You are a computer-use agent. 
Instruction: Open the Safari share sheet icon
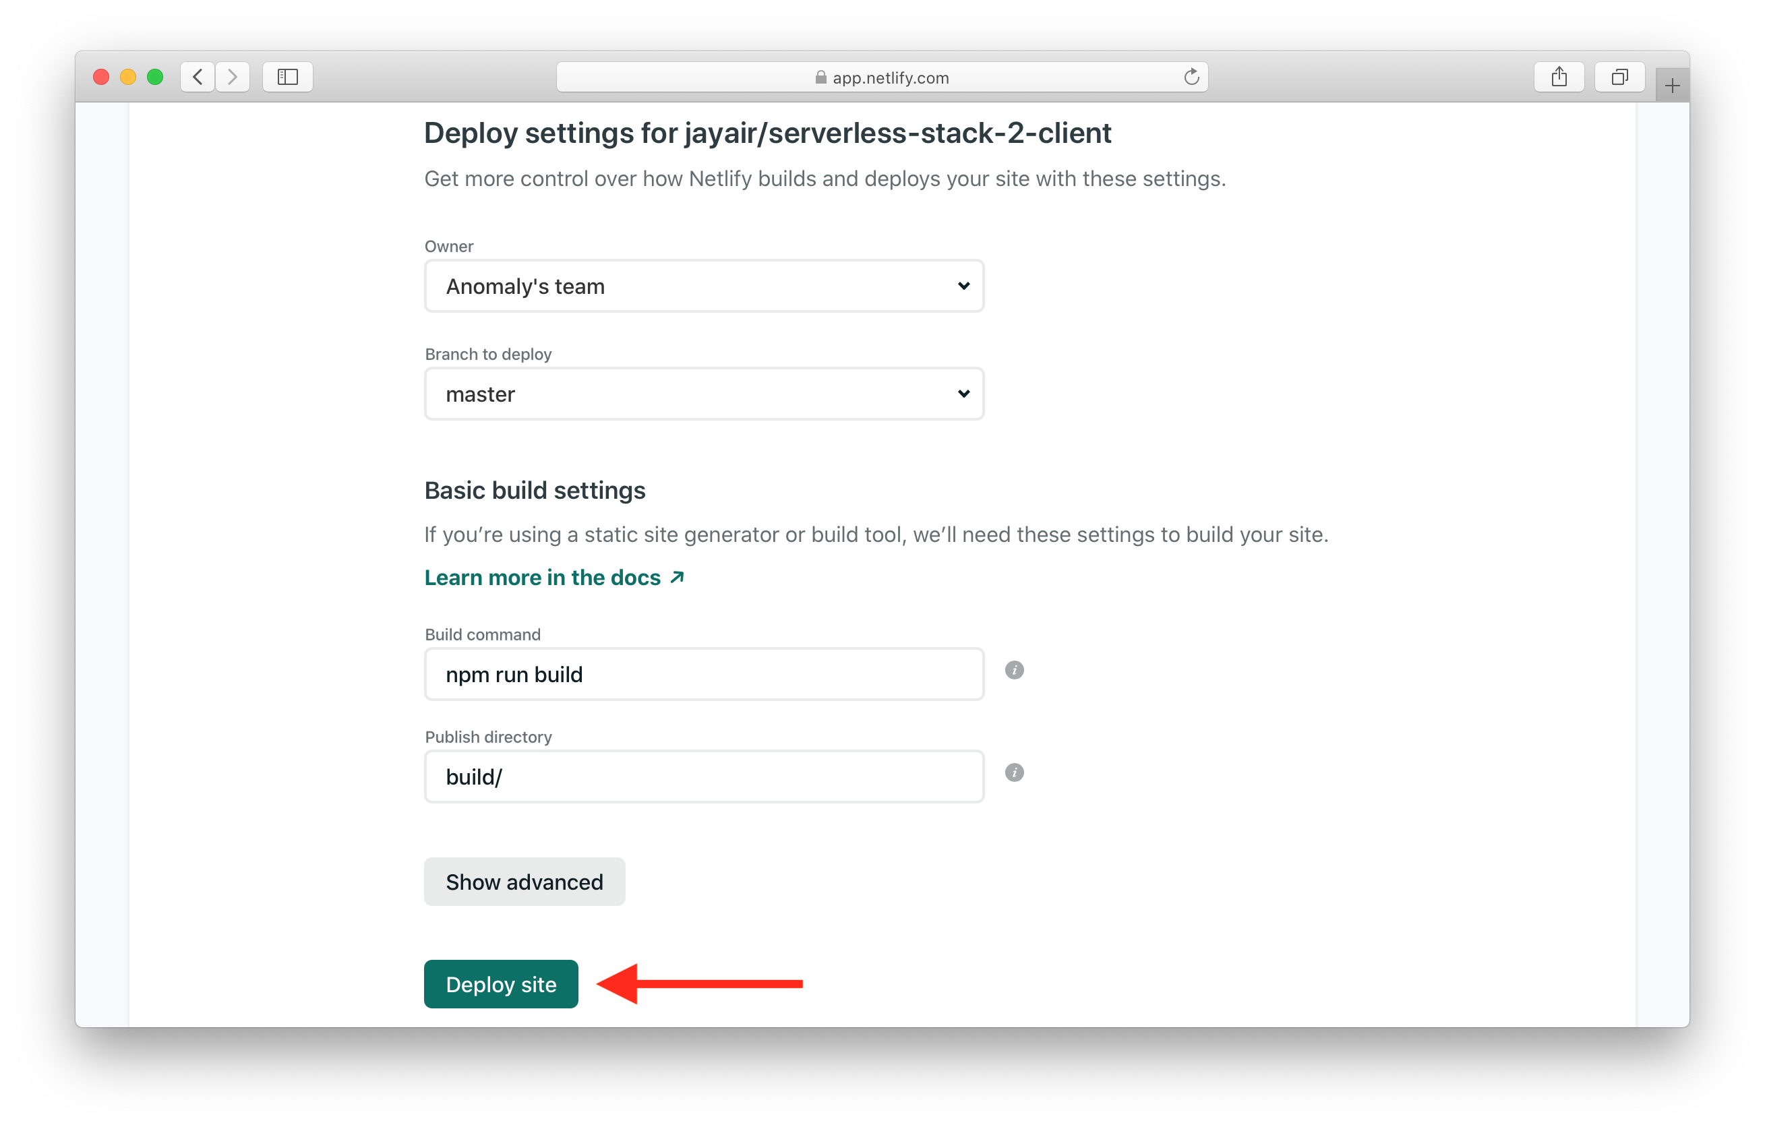(1558, 77)
